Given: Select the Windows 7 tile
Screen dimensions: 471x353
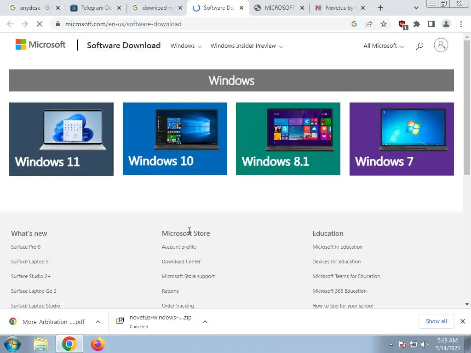Looking at the screenshot, I should tap(402, 139).
